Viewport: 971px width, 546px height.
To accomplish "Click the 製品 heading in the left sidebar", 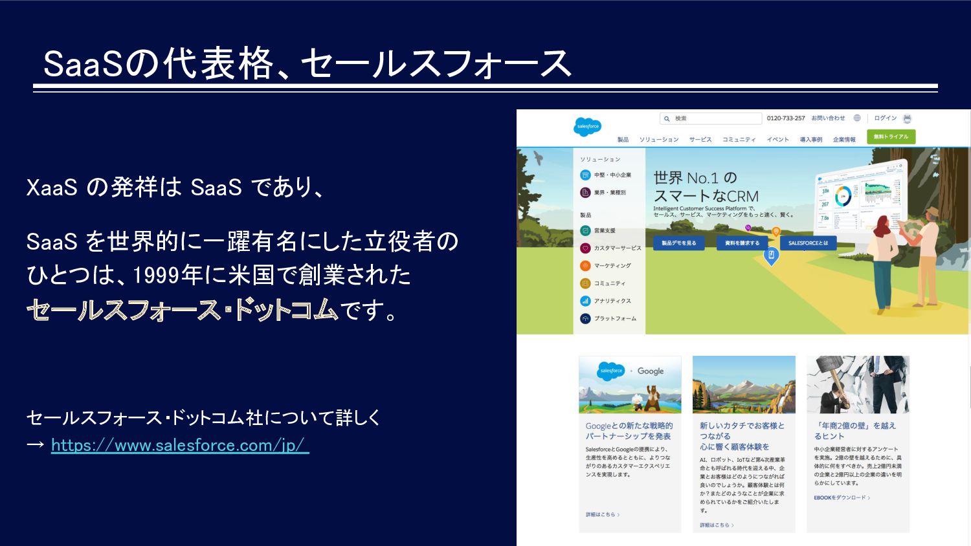I will (585, 215).
